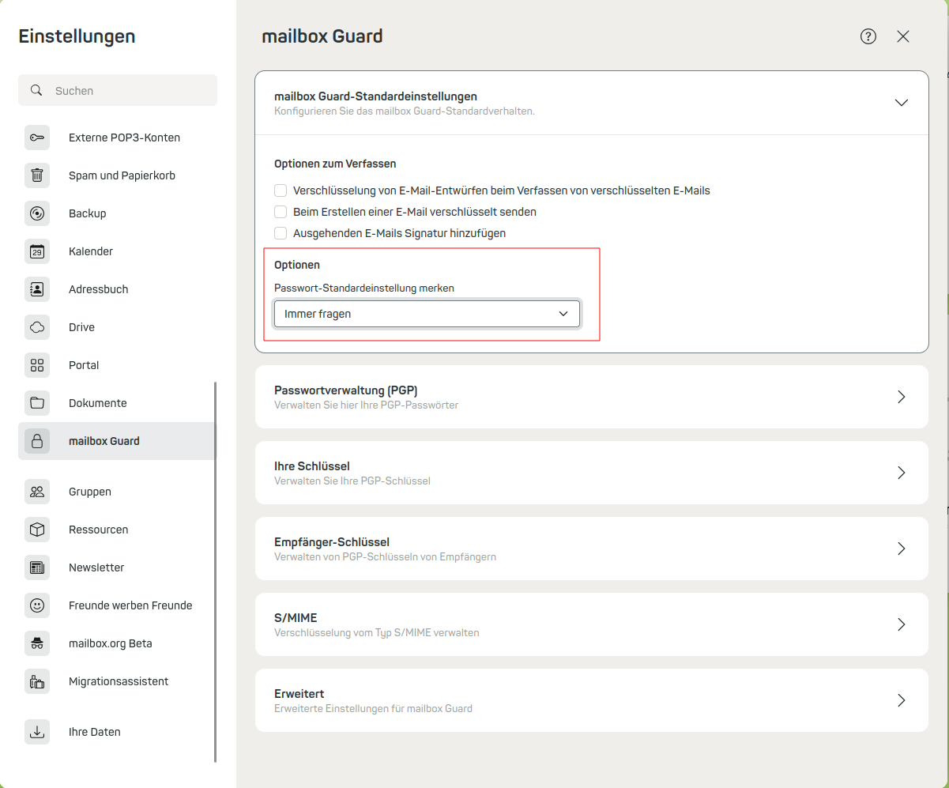Go to Ressourcen settings
Viewport: 949px width, 788px height.
117,530
